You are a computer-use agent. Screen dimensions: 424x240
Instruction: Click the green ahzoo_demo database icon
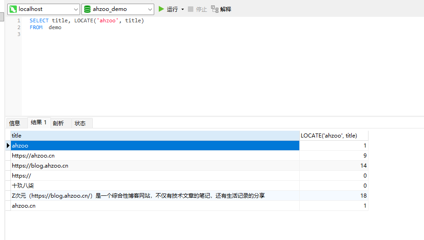click(87, 9)
